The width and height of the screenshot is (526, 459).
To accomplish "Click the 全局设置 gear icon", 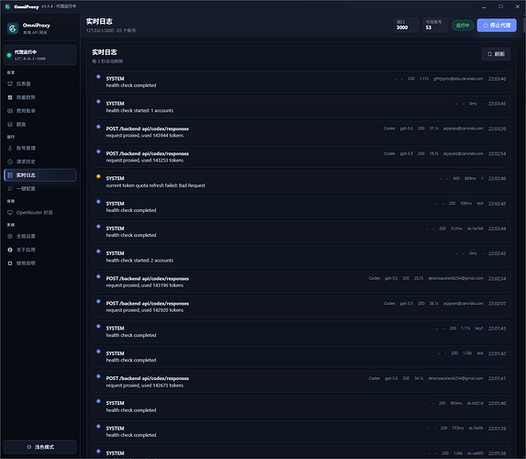I will pos(10,236).
